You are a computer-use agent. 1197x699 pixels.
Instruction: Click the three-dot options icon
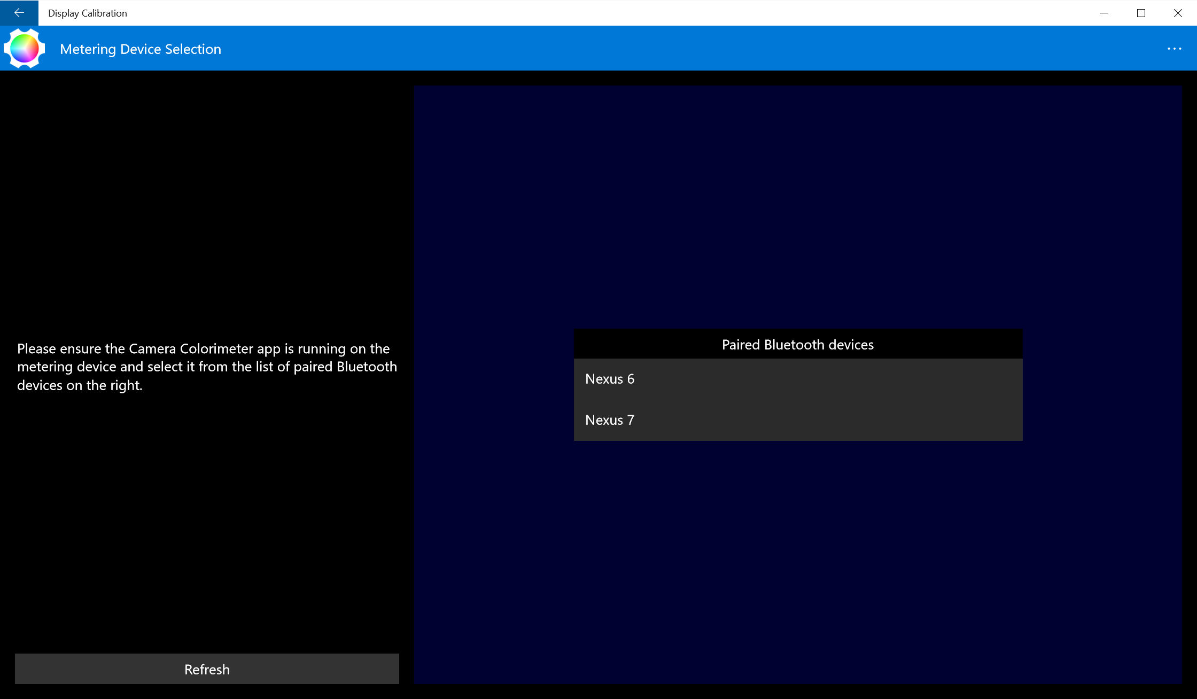point(1175,49)
